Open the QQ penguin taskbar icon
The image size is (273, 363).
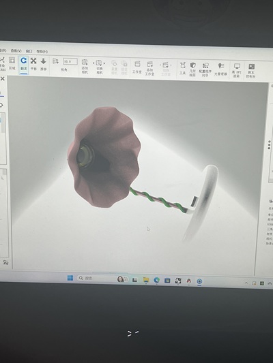[189, 281]
